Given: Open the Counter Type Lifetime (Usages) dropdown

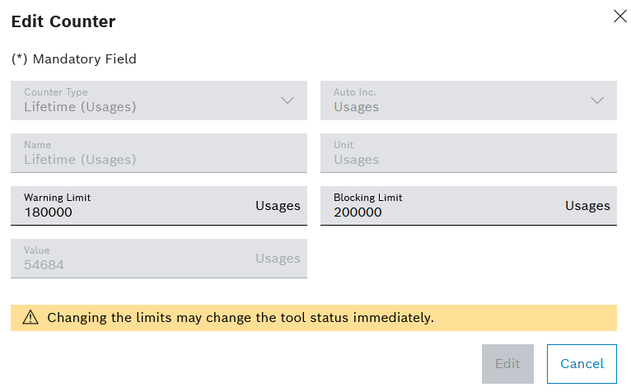Looking at the screenshot, I should 159,100.
